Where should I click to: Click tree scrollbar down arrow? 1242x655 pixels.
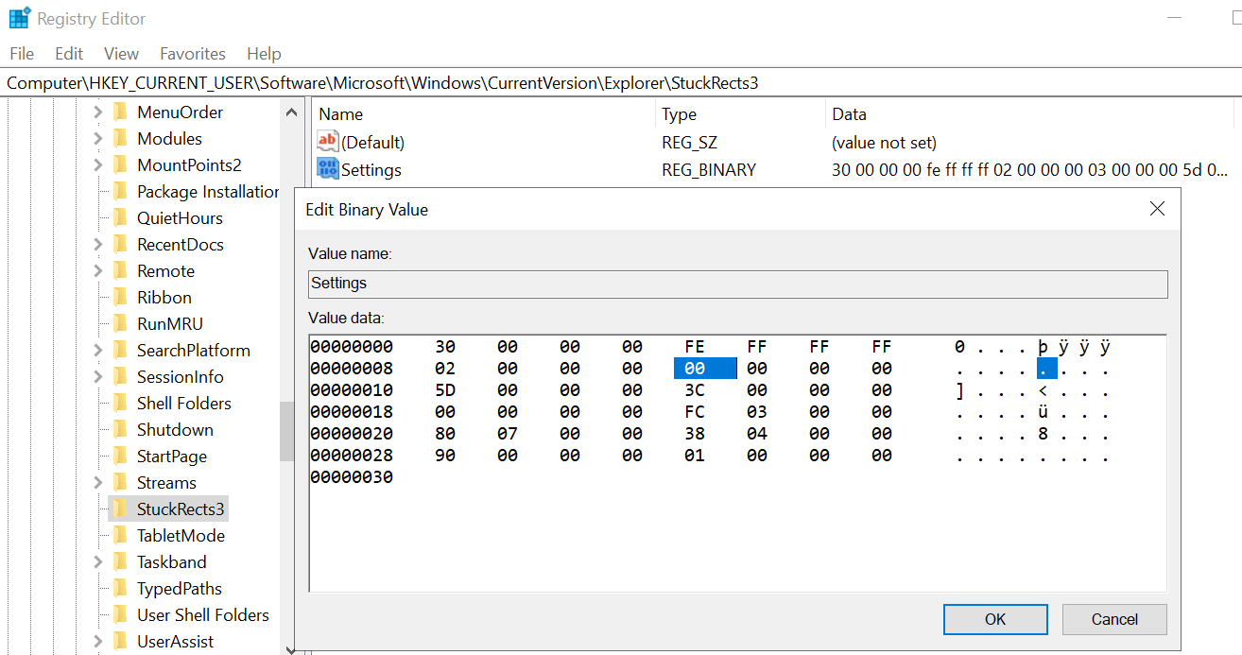(290, 647)
